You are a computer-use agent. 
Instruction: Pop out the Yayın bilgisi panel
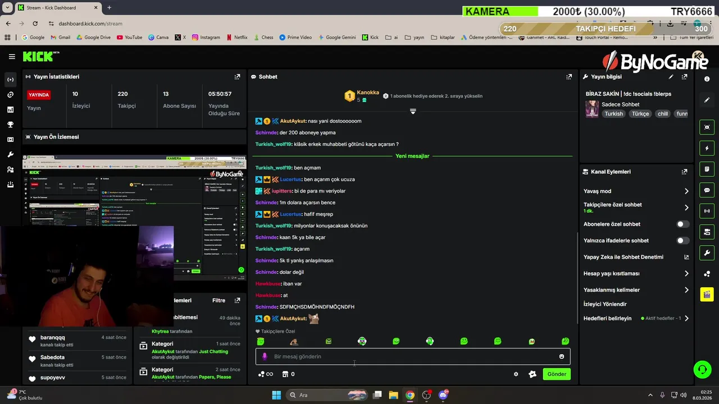point(684,77)
